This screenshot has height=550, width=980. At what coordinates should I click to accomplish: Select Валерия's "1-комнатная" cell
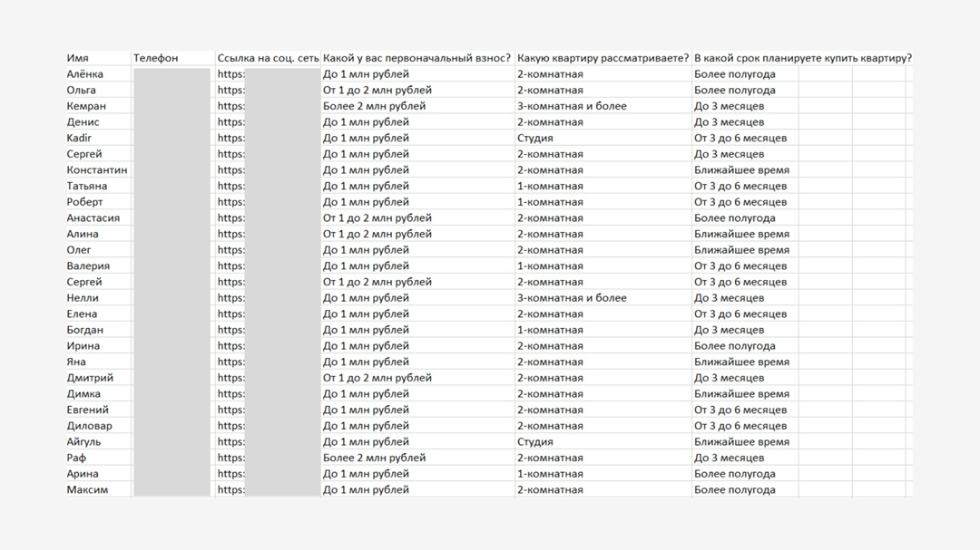[x=550, y=266]
